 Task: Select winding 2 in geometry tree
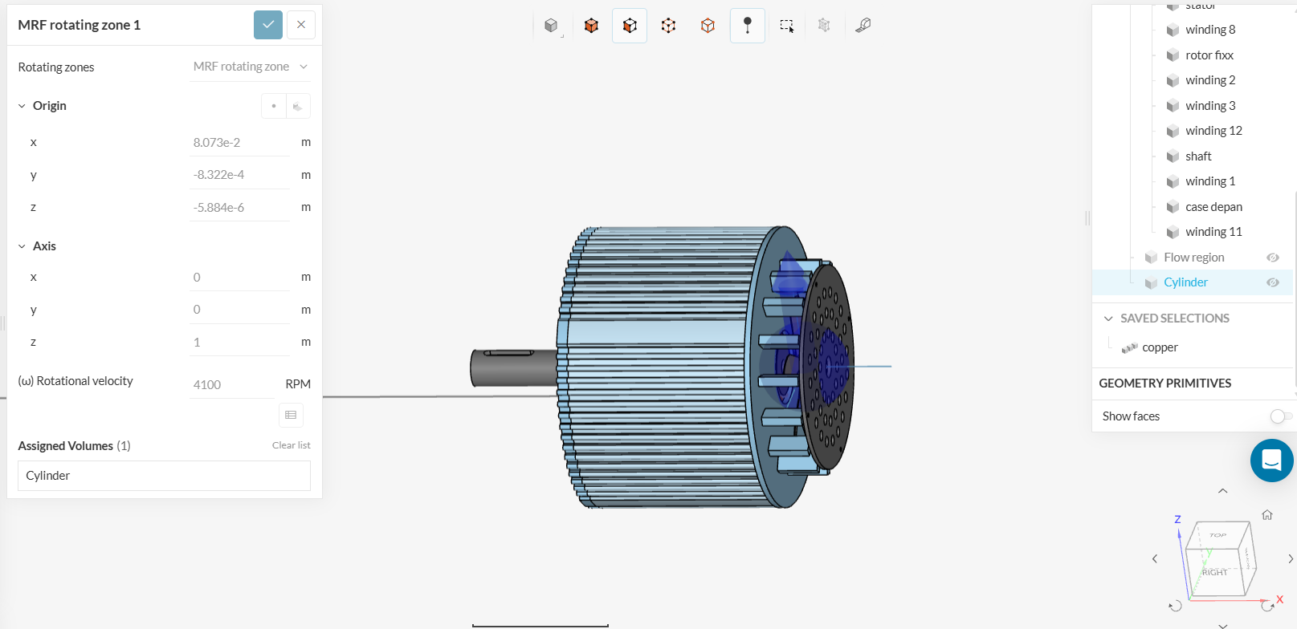1210,80
